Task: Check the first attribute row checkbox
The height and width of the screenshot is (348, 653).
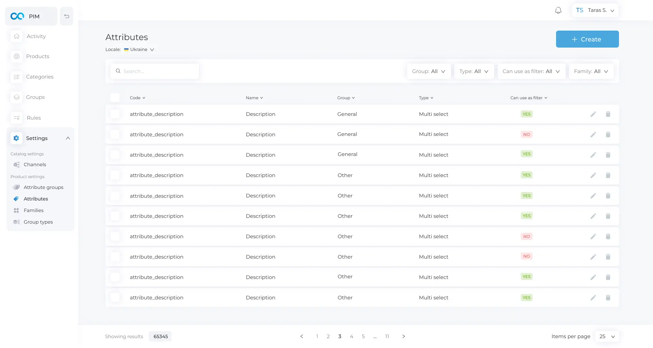Action: 115,114
